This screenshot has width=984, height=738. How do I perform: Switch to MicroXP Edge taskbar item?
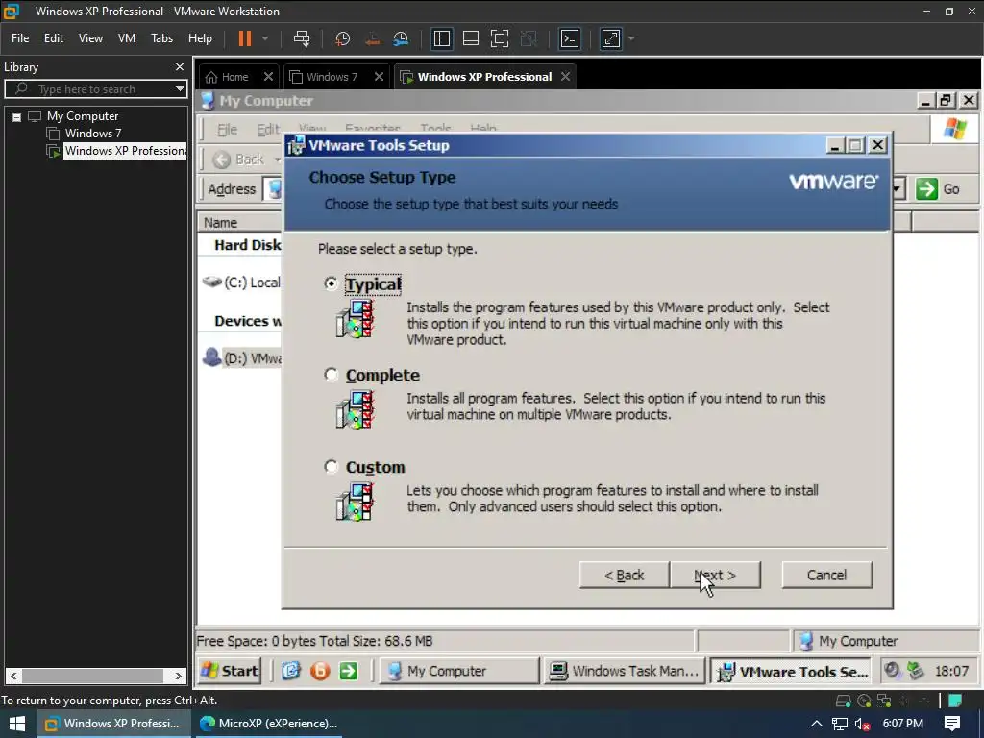(x=269, y=724)
